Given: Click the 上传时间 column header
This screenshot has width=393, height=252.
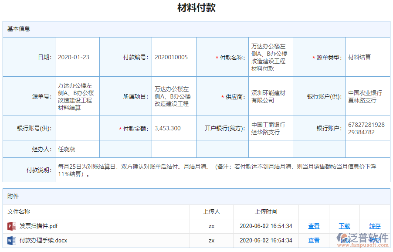Looking at the screenshot, I should point(266,211).
